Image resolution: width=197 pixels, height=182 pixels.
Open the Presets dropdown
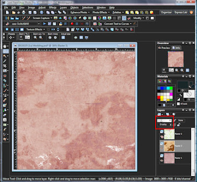pos(12,37)
